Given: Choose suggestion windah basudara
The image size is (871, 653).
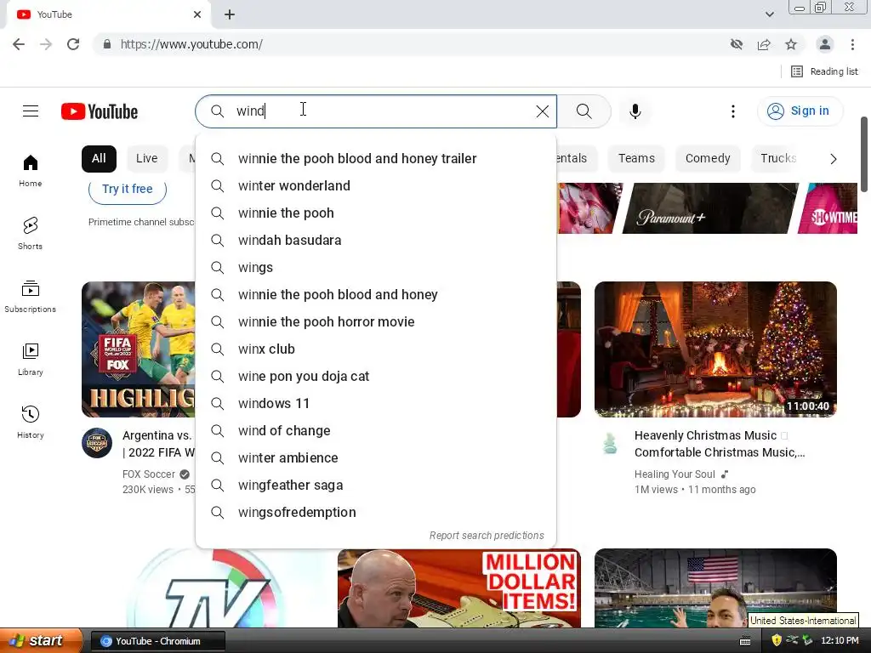Looking at the screenshot, I should point(376,241).
